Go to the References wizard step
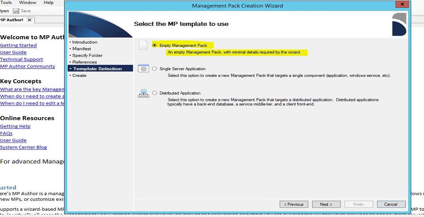Screen dimensions: 424x217 [84, 62]
